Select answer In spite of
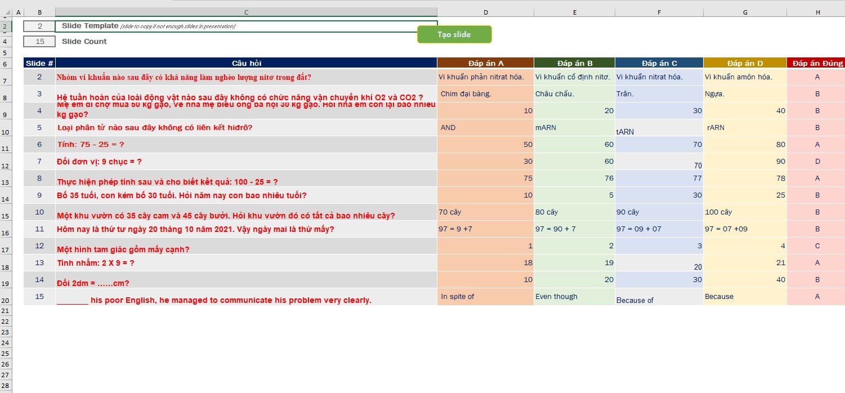The height and width of the screenshot is (393, 845). click(485, 297)
